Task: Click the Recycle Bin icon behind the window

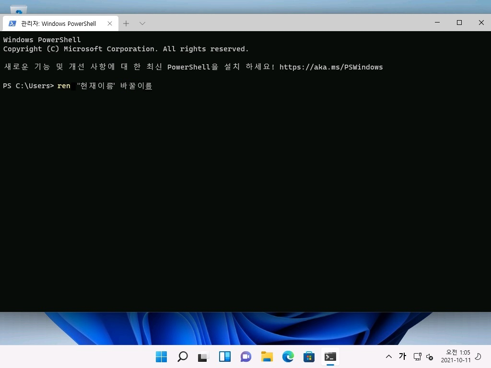Action: 19,10
